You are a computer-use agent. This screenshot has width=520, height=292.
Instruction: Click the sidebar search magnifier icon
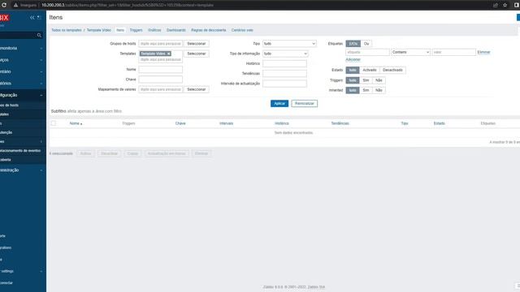pos(39,35)
